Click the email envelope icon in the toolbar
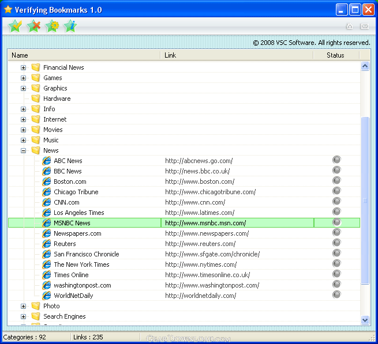 coord(365,26)
